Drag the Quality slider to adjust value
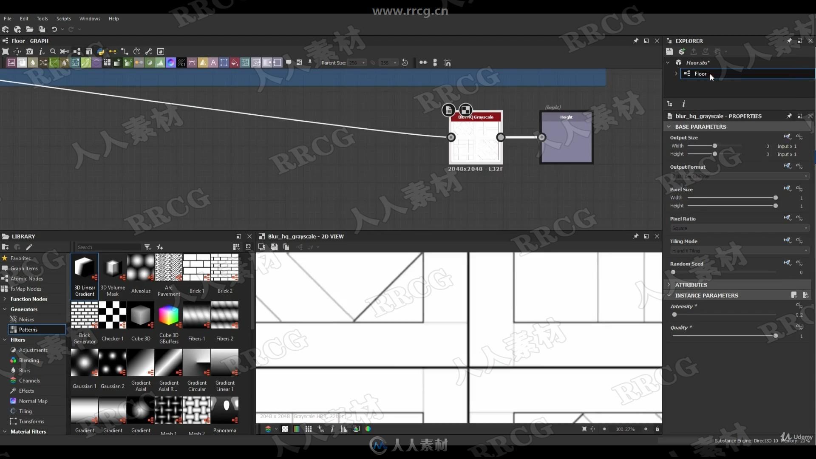Screen dimensions: 816x459 [776, 336]
